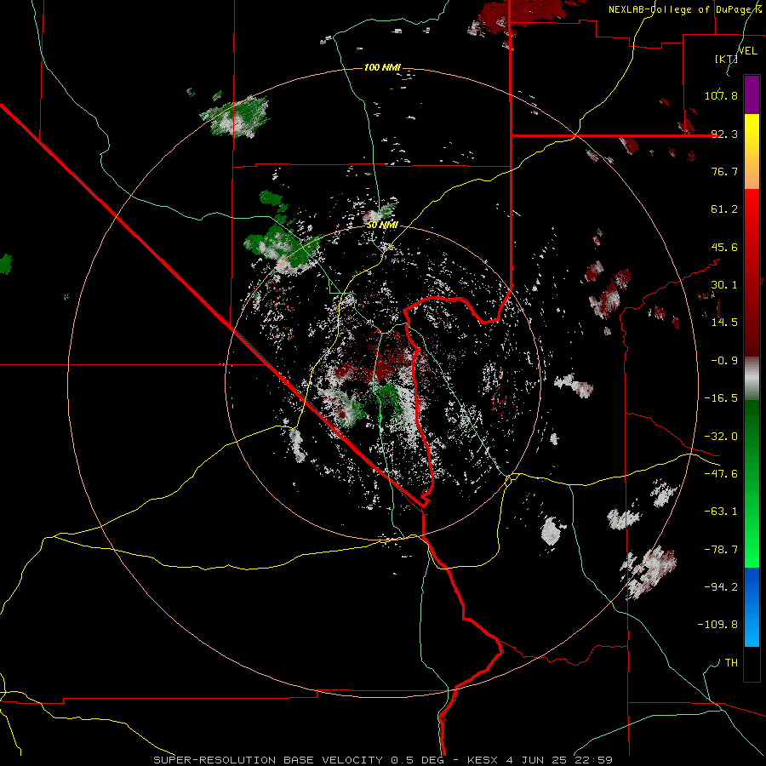Click the Super-Resolution Base Velocity caption text

383,760
